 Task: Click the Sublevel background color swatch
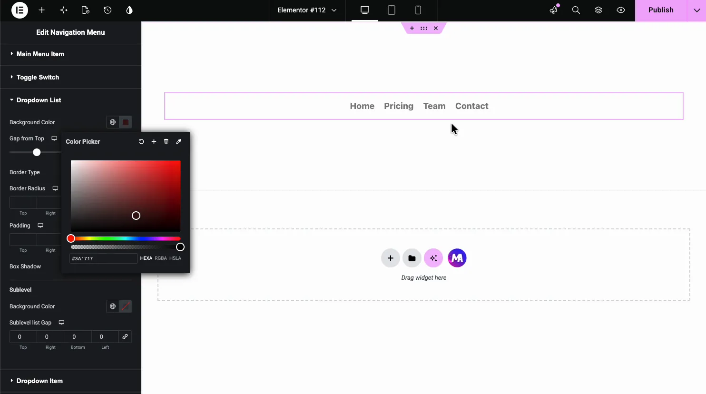click(126, 306)
